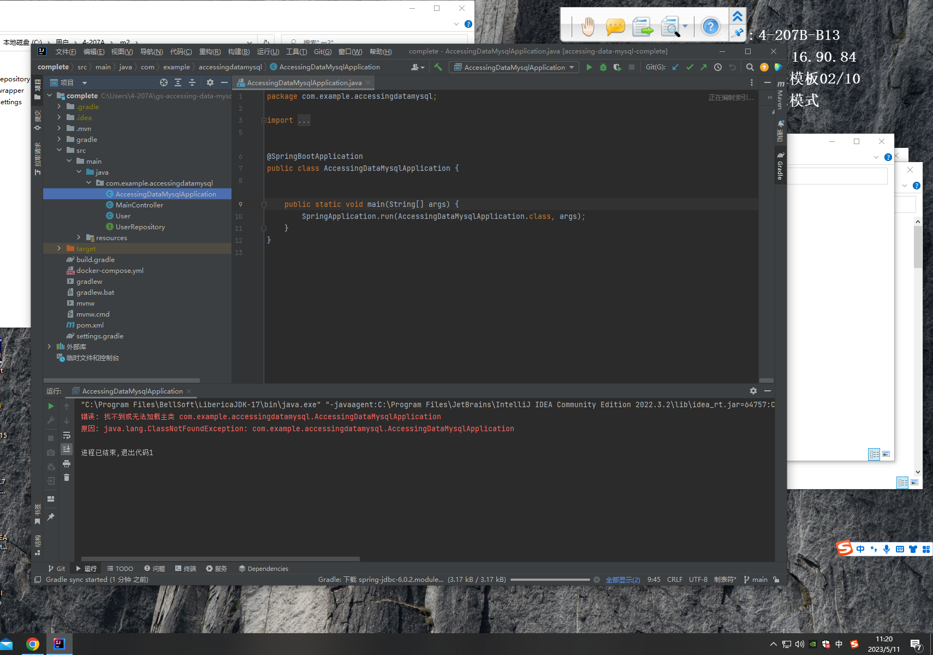Screen dimensions: 933x655
Task: Click the Gradle download progress bar
Action: 550,580
